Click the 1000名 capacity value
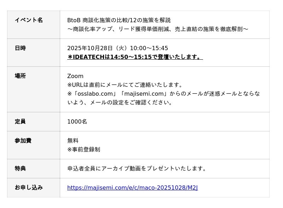This screenshot has width=283, height=208. point(77,121)
